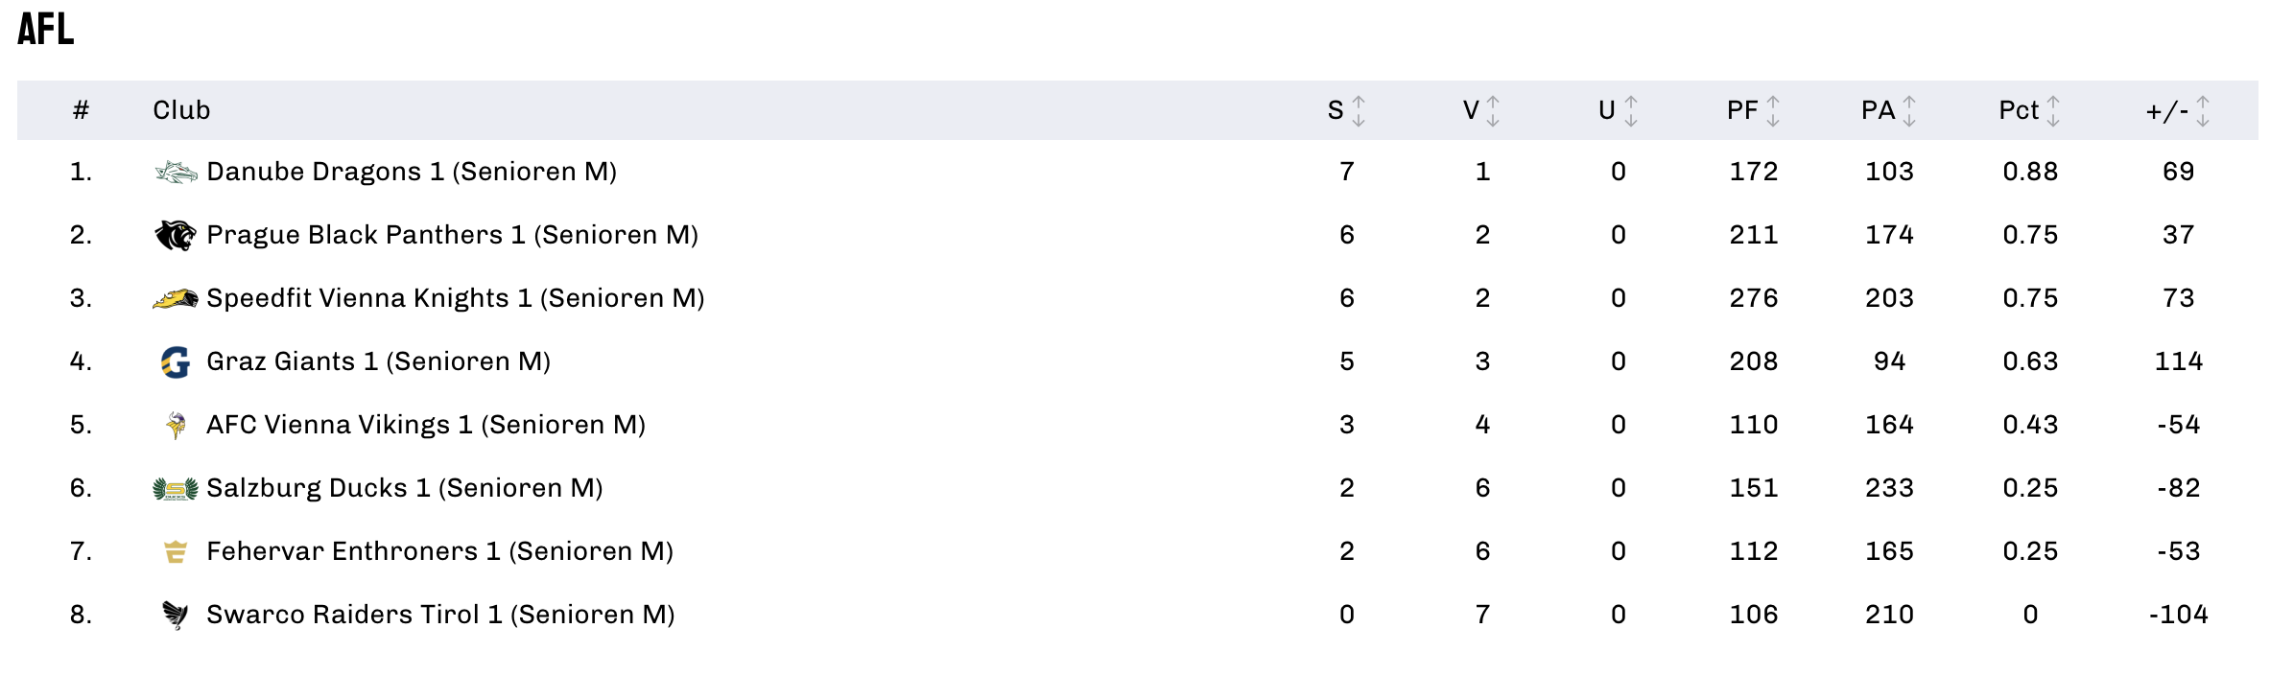Sort standings by PF column arrows
This screenshot has width=2270, height=675.
1773,111
